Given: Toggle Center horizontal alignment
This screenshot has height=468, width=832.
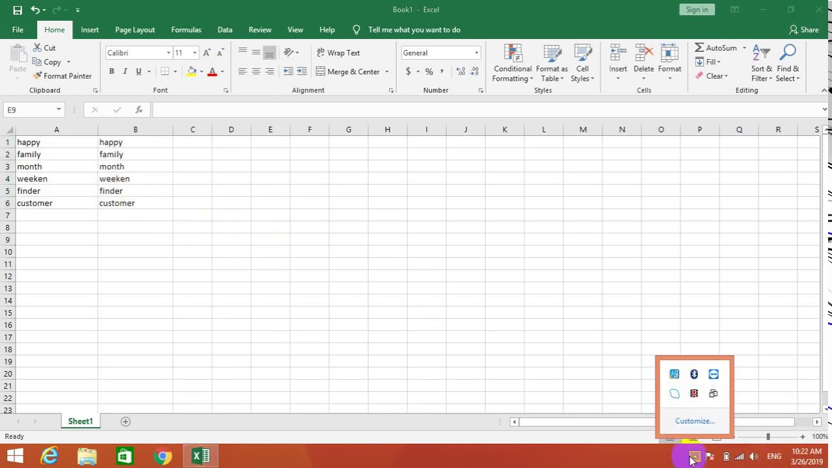Looking at the screenshot, I should coord(256,71).
